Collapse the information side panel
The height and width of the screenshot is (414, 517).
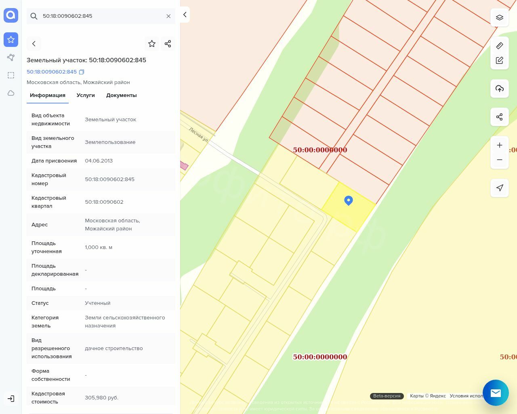(185, 15)
